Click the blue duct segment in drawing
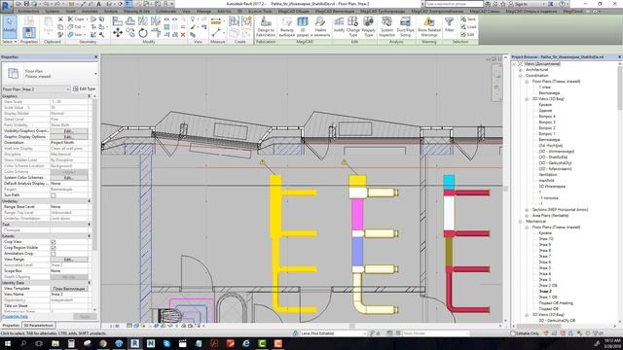 coord(357,251)
